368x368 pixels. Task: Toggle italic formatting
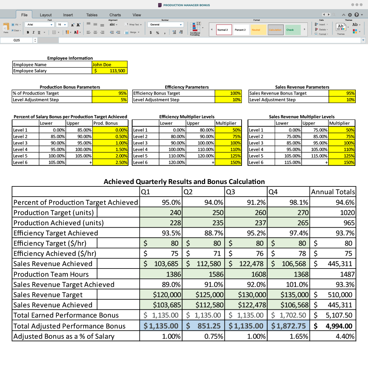tap(33, 32)
